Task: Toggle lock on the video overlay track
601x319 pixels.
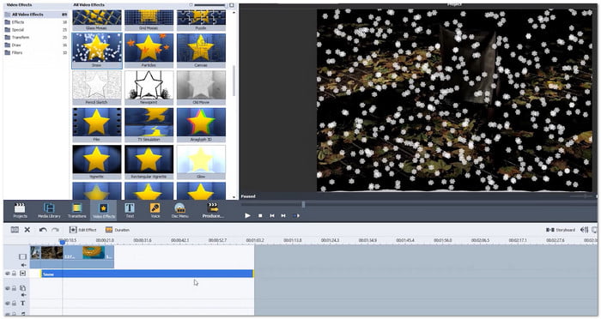Action: point(15,288)
